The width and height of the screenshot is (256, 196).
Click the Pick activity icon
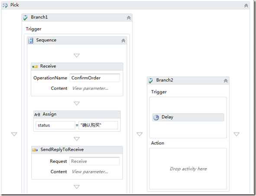[x=5, y=5]
